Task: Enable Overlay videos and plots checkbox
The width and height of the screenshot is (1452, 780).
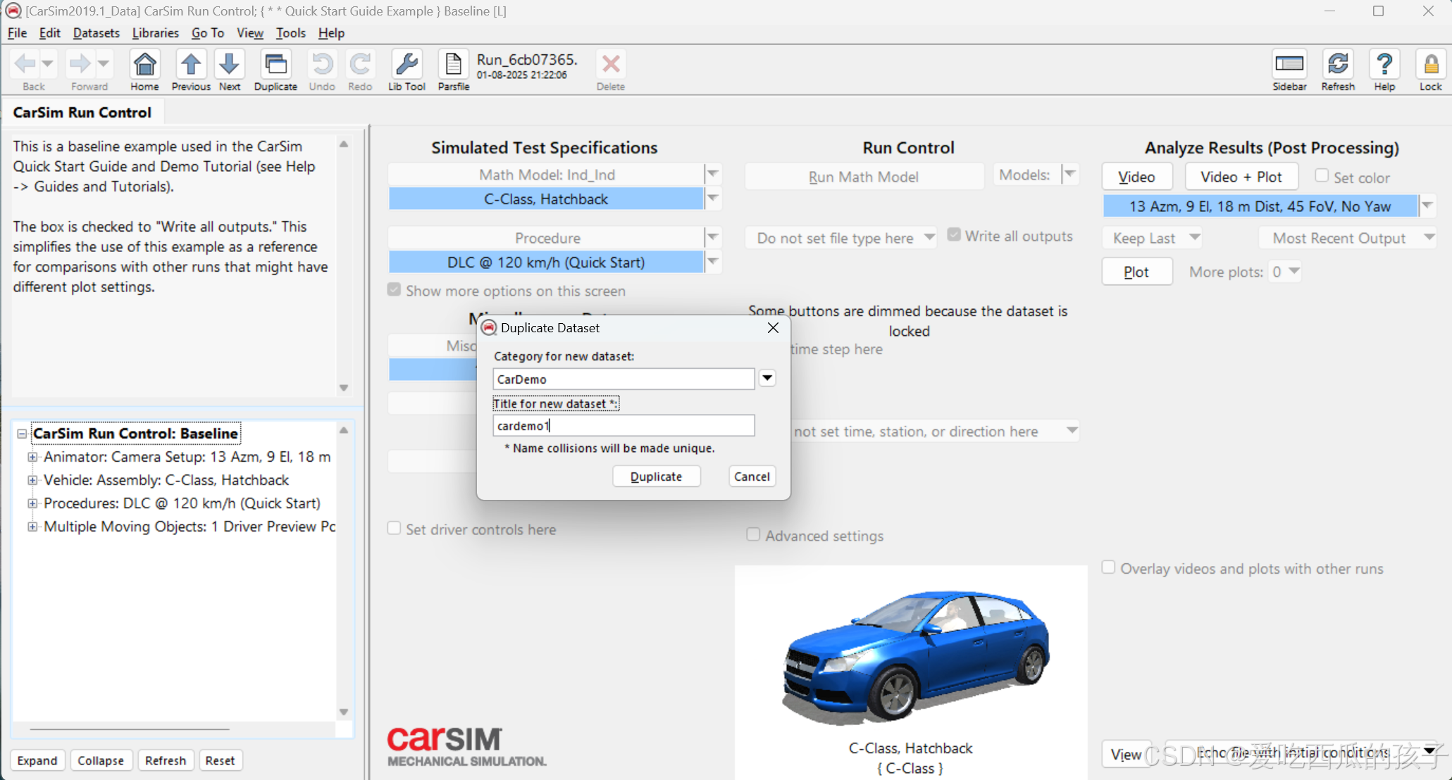Action: point(1108,568)
